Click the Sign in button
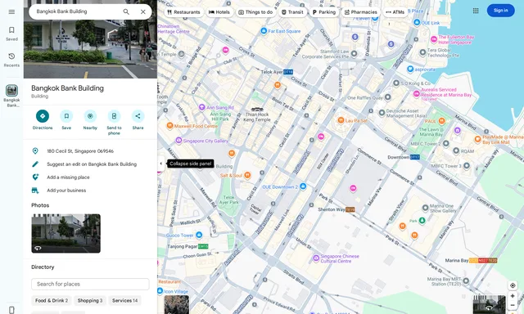This screenshot has height=314, width=524. click(500, 11)
